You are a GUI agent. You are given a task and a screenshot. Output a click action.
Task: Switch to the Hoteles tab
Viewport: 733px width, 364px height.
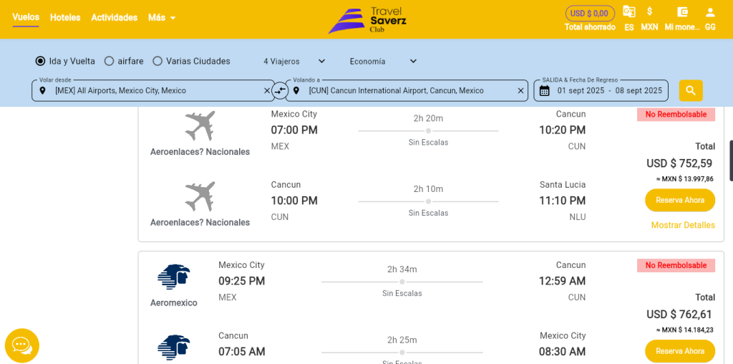tap(65, 18)
